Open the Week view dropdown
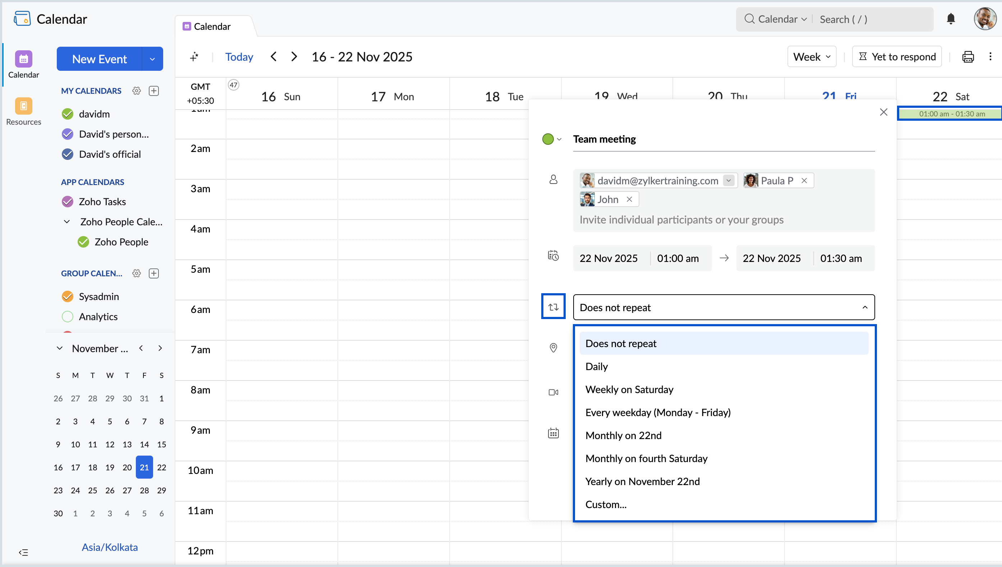 (x=811, y=56)
